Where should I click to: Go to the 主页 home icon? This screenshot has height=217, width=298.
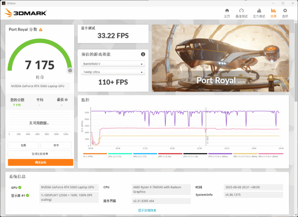[227, 12]
